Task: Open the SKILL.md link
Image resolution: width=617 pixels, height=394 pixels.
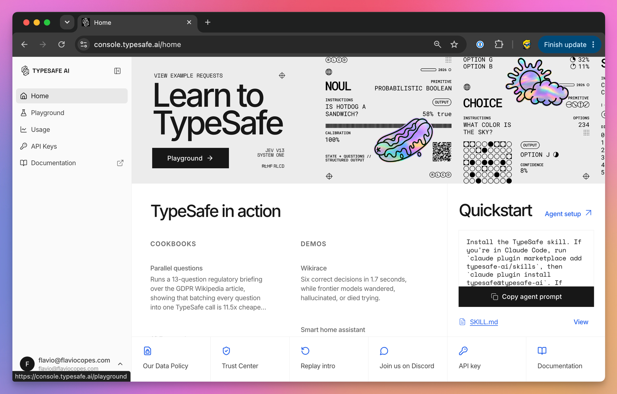Action: [484, 322]
